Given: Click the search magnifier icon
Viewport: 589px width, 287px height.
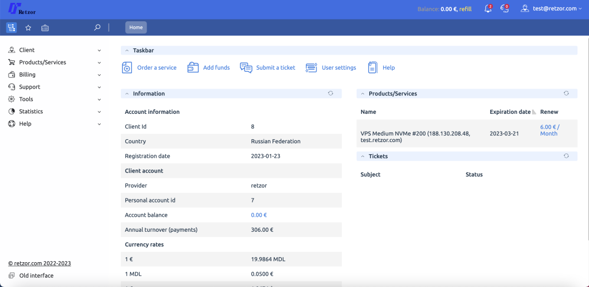Looking at the screenshot, I should 97,27.
